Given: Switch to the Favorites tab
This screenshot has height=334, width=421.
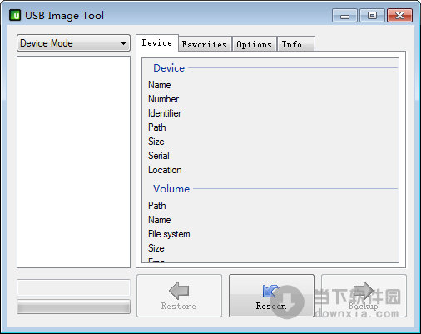Looking at the screenshot, I should tap(205, 44).
